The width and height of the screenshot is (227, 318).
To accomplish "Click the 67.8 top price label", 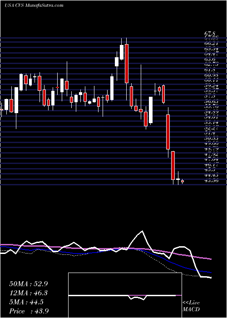I will [x=210, y=33].
